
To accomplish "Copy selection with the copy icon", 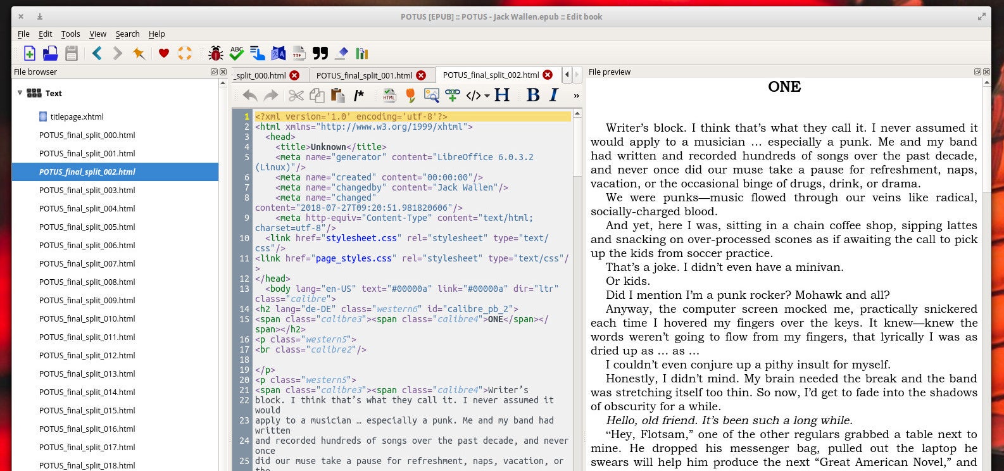I will 317,95.
